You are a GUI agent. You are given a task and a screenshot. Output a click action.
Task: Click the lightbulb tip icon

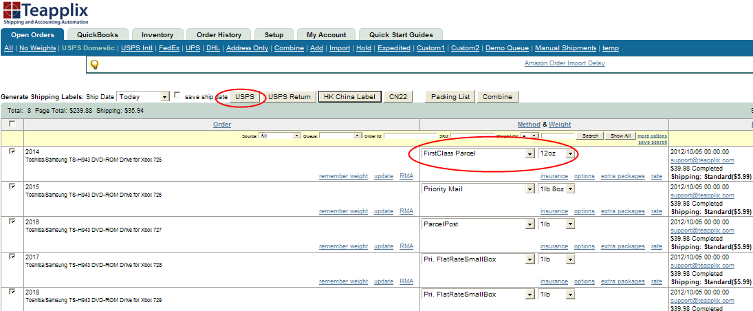pyautogui.click(x=94, y=64)
